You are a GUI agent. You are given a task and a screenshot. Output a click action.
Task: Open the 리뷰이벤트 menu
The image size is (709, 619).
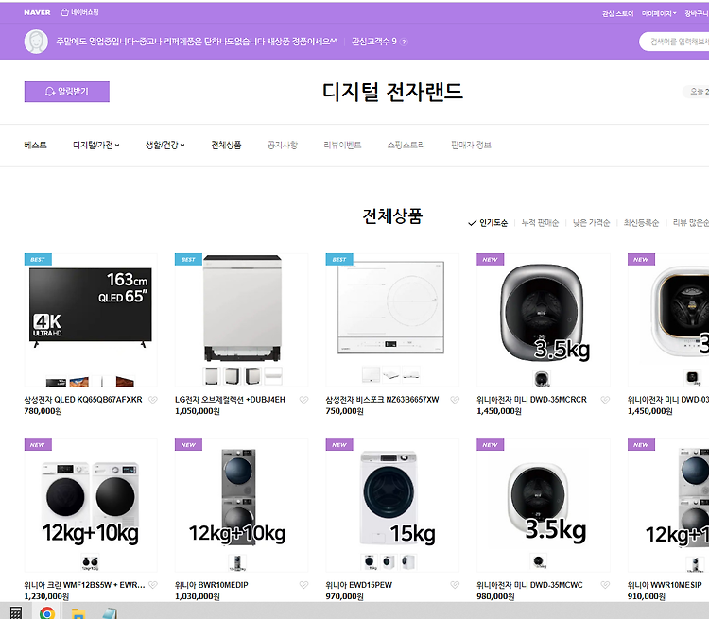pyautogui.click(x=342, y=146)
